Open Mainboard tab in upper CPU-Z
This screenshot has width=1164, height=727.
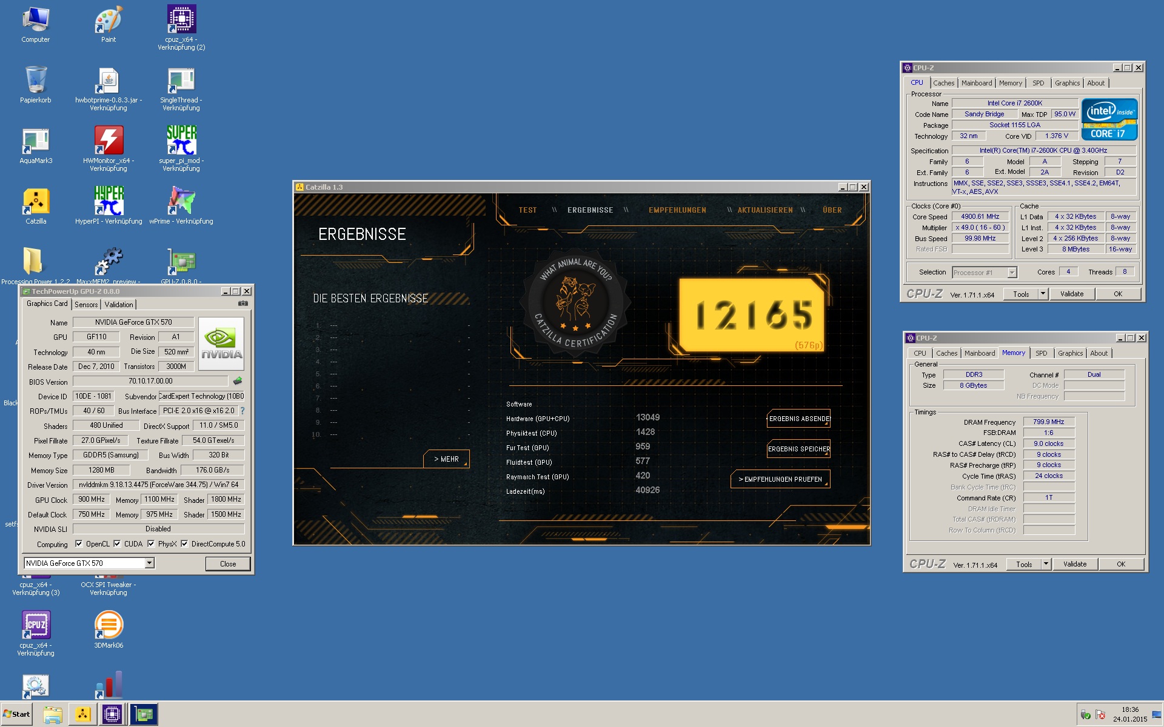977,83
